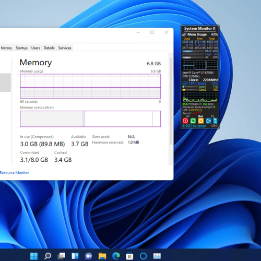Click the Memory usage graph

tap(90, 86)
